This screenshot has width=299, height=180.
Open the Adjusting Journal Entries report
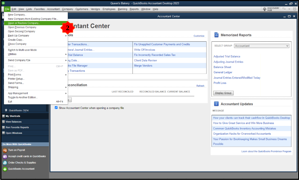[x=228, y=62]
